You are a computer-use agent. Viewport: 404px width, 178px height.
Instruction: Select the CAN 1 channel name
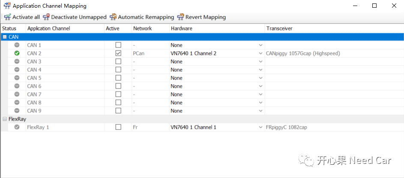pos(34,45)
